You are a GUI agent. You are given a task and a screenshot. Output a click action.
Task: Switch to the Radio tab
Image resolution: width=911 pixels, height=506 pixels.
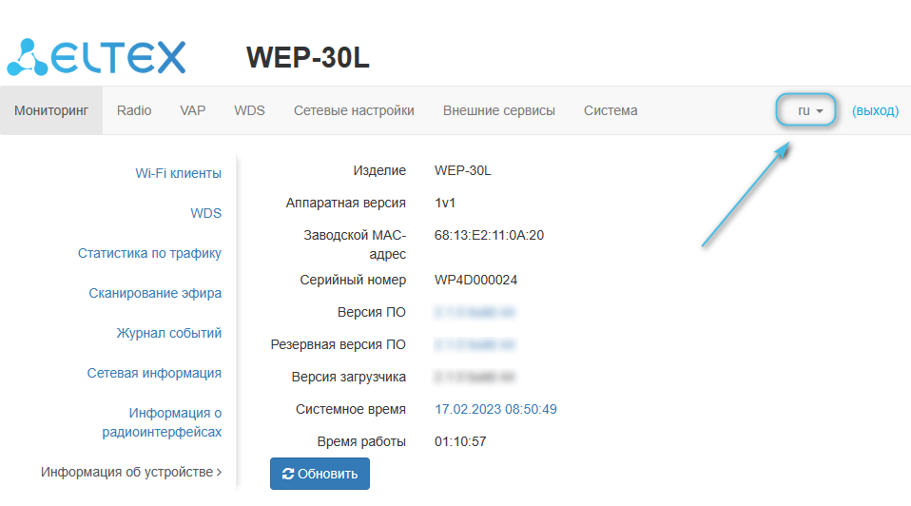click(134, 110)
